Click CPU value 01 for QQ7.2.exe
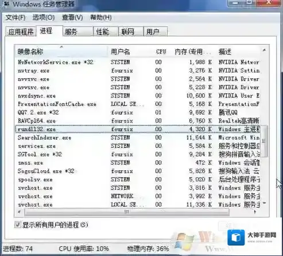This screenshot has width=283, height=256. 158,112
